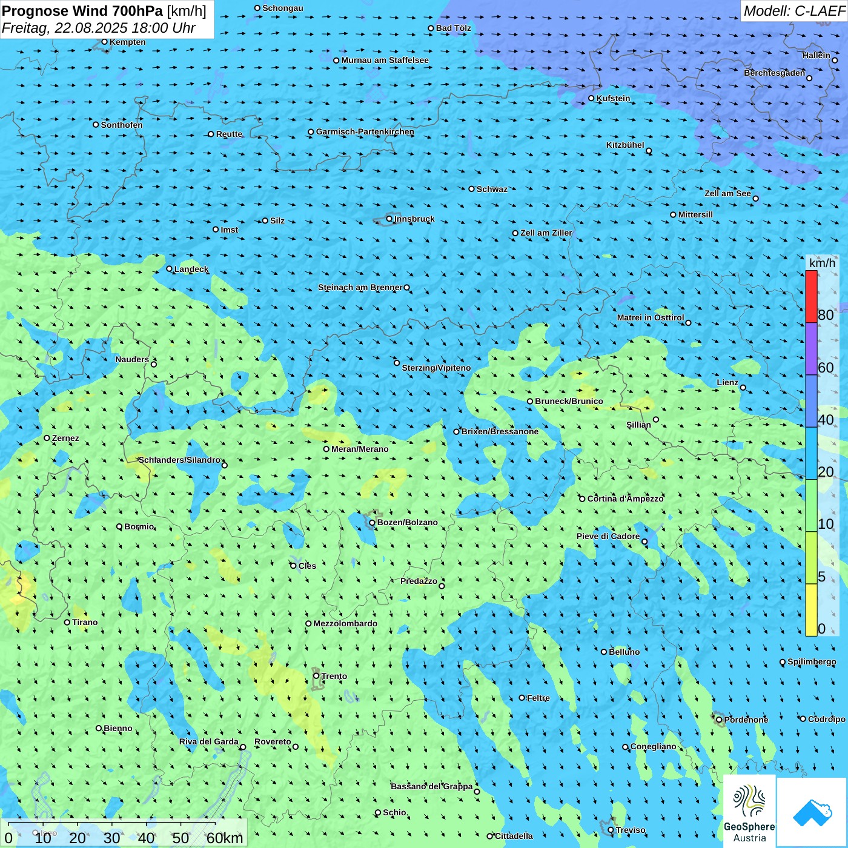Select the Berchtesgaden label
This screenshot has width=848, height=848.
(775, 73)
